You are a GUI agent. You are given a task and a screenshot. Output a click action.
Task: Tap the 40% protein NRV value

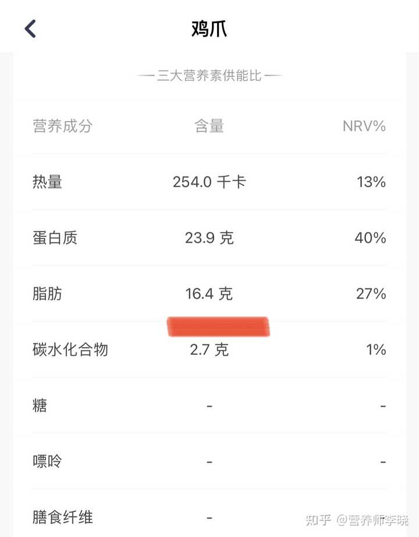370,238
